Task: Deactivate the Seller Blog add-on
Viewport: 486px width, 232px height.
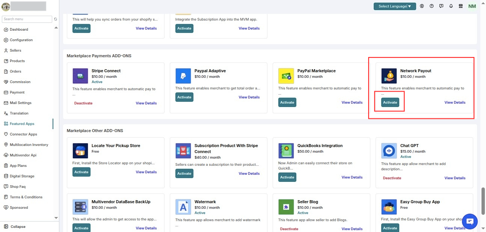Action: coord(289,229)
